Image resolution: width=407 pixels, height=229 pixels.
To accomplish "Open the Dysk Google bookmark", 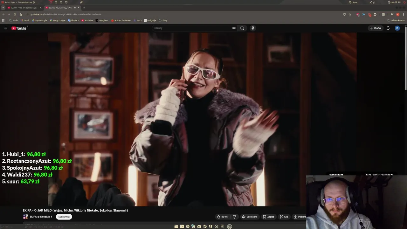I will pos(39,20).
